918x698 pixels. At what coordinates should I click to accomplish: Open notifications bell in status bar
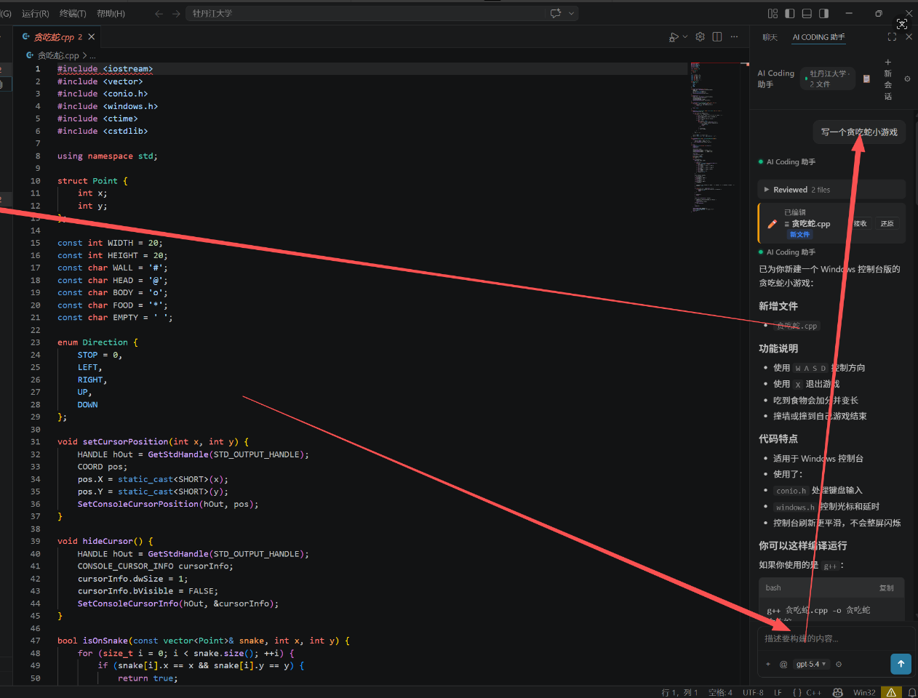912,692
